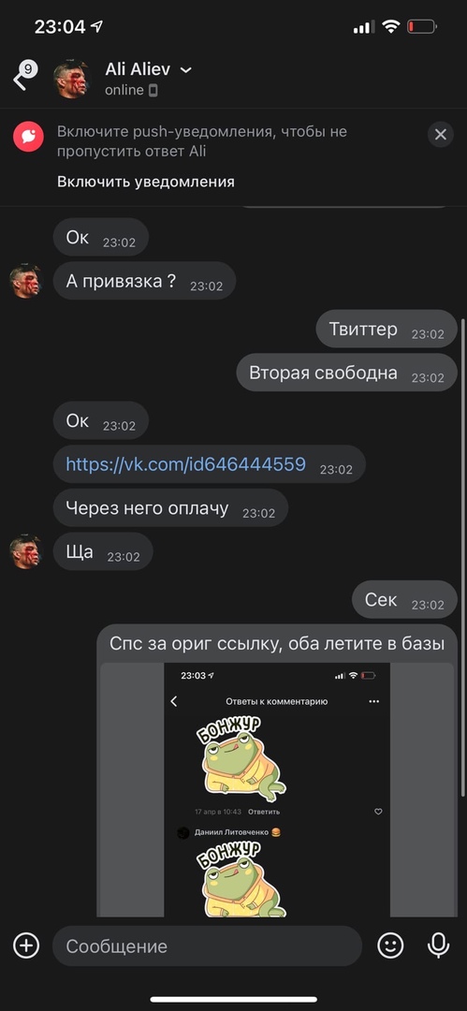The width and height of the screenshot is (467, 1011).
Task: Focus the Сообщение input field
Action: click(x=207, y=945)
